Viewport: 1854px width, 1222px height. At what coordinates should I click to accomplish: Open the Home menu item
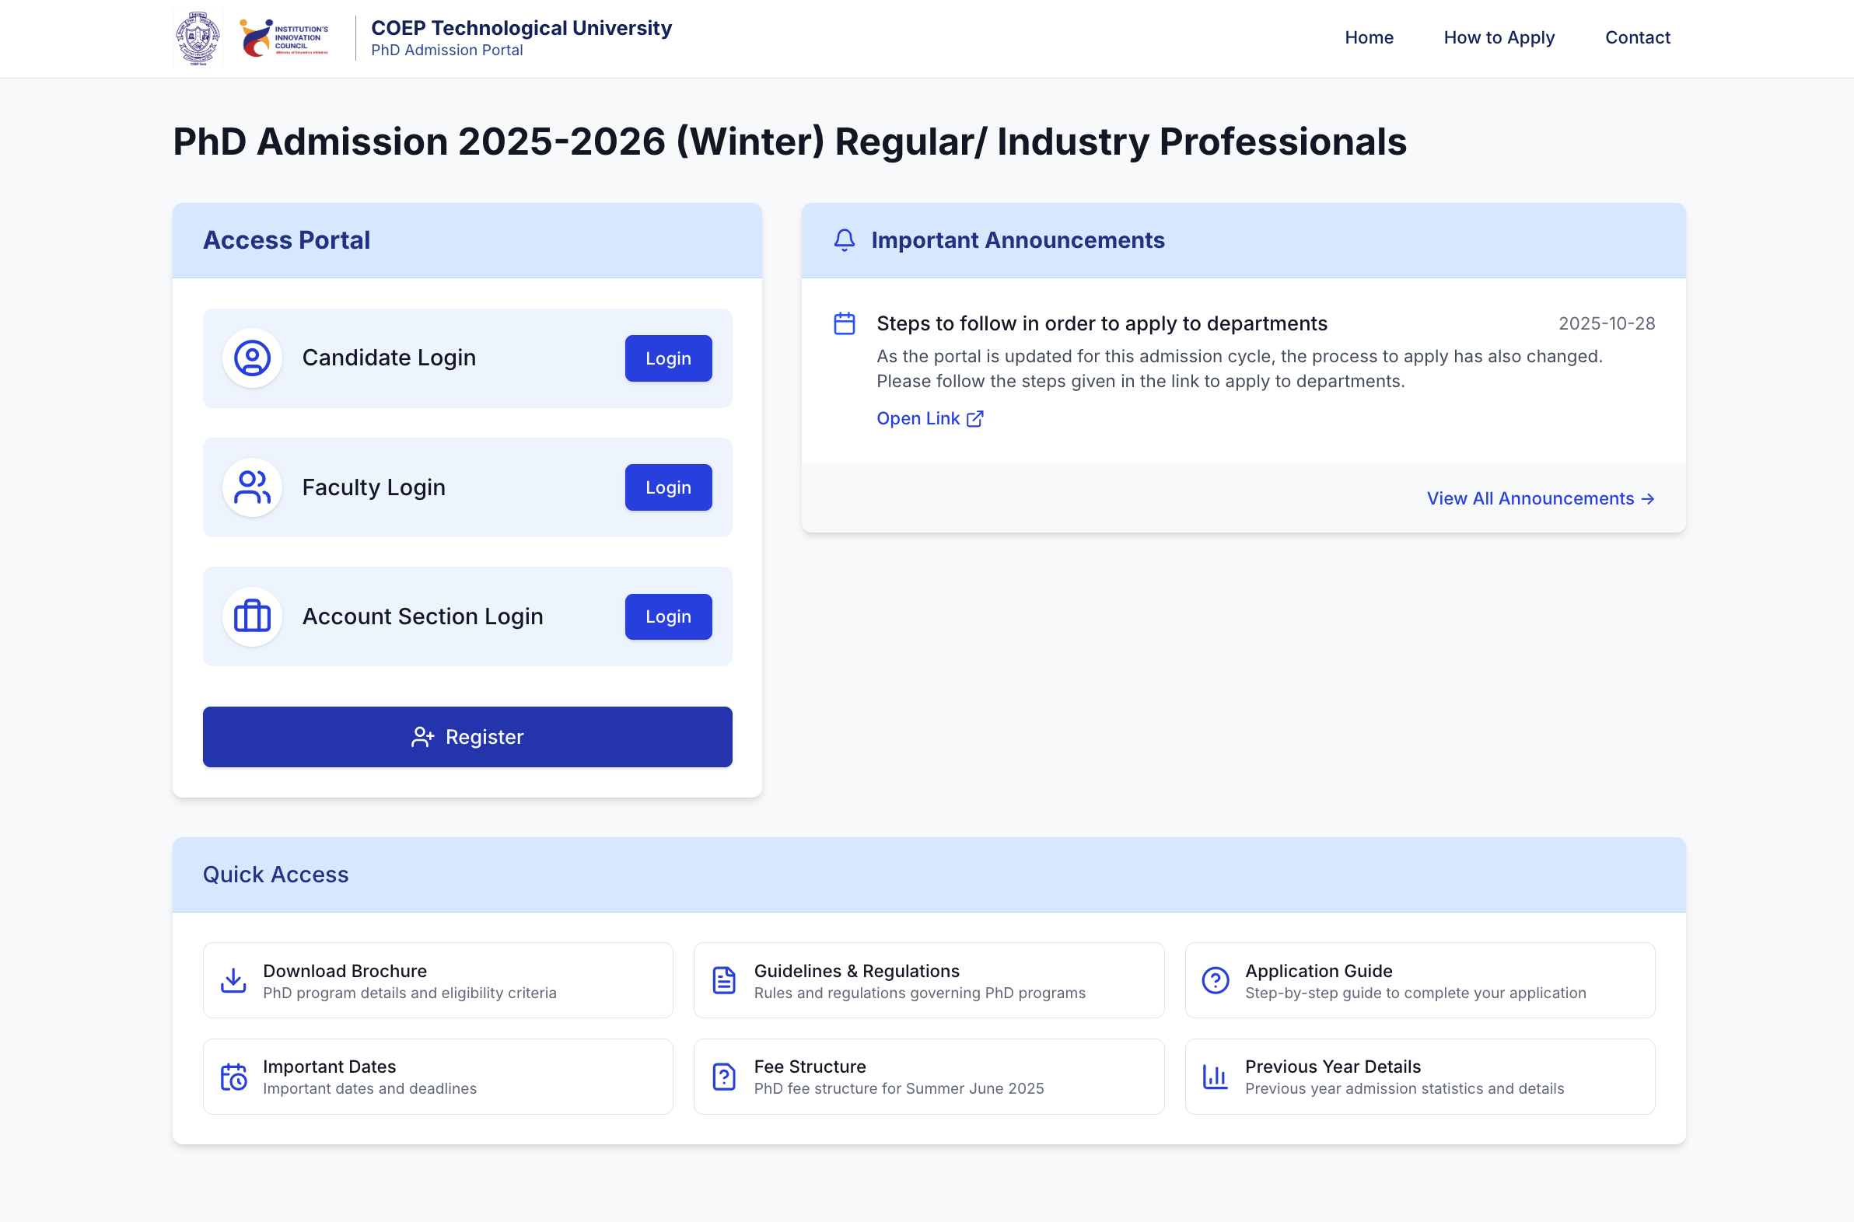(1368, 37)
